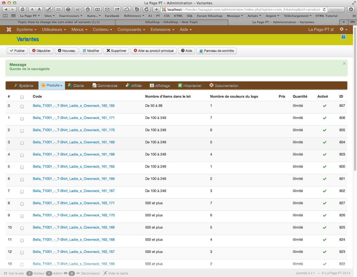This screenshot has height=277, width=357.
Task: Open the Forum Hikashop bookmark
Action: (209, 16)
